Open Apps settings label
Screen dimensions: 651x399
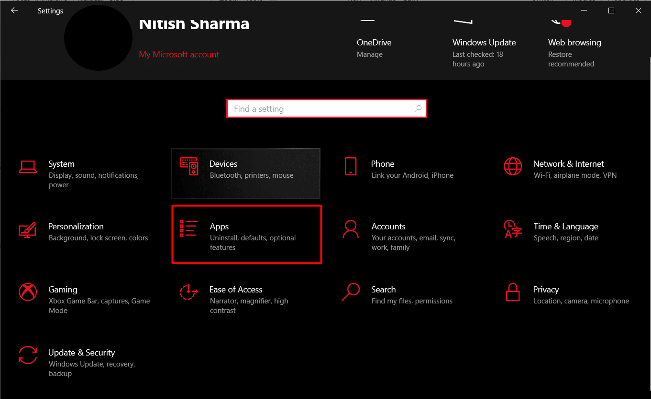click(x=220, y=226)
